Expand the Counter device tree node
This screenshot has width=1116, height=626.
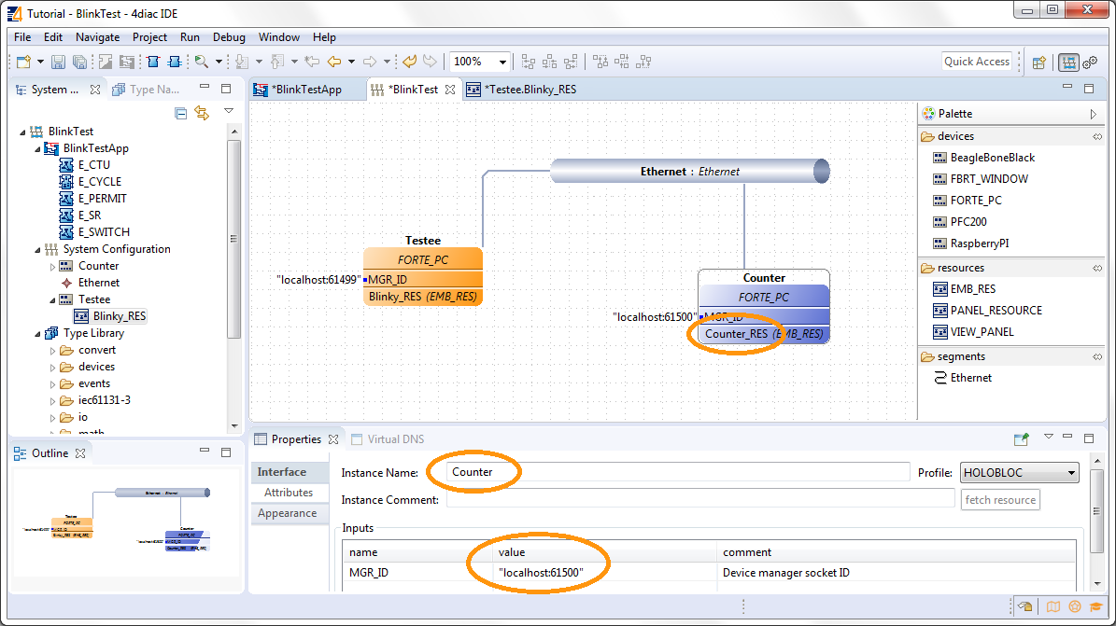tap(53, 266)
